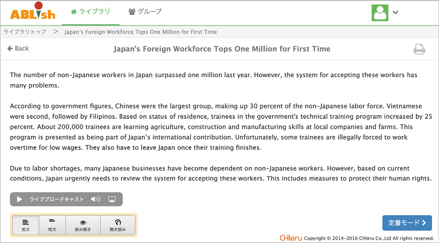
Task: Open the ライブラリ tab
Action: pyautogui.click(x=91, y=12)
